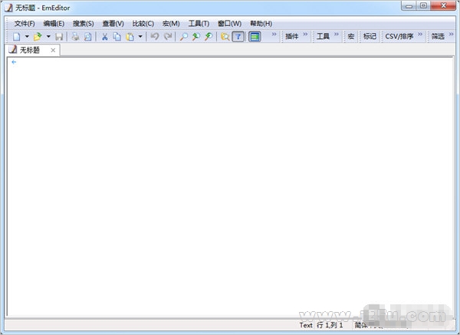460x335 pixels.
Task: Minimize the EmEditor window
Action: click(409, 5)
